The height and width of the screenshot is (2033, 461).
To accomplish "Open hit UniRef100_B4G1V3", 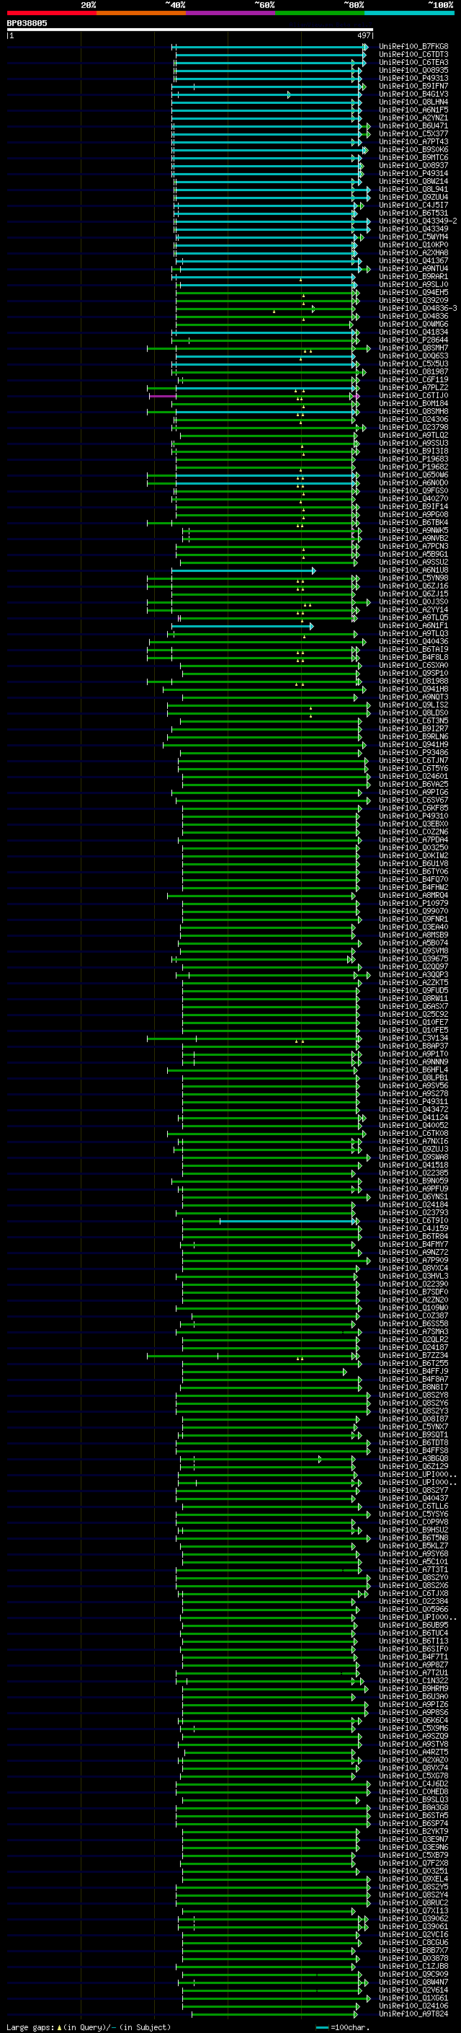I will pyautogui.click(x=413, y=94).
